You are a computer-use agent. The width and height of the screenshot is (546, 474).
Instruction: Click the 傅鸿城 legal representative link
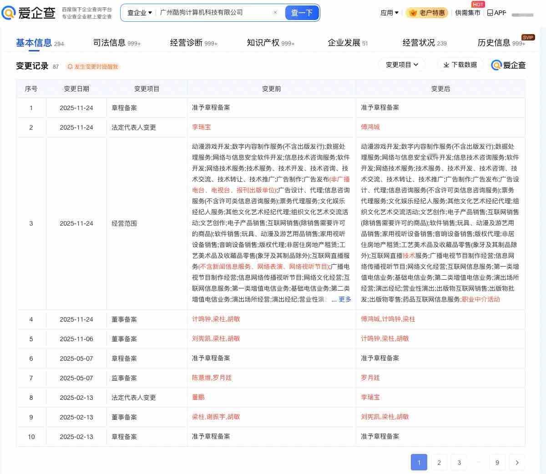(369, 127)
